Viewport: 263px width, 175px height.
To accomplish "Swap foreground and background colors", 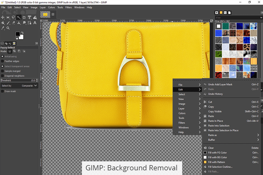I will click(x=22, y=33).
